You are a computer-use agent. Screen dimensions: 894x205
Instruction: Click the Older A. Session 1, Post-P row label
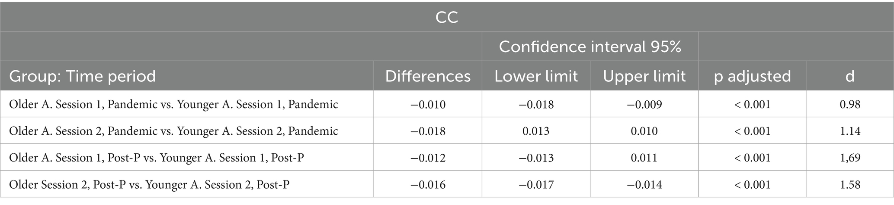(156, 158)
